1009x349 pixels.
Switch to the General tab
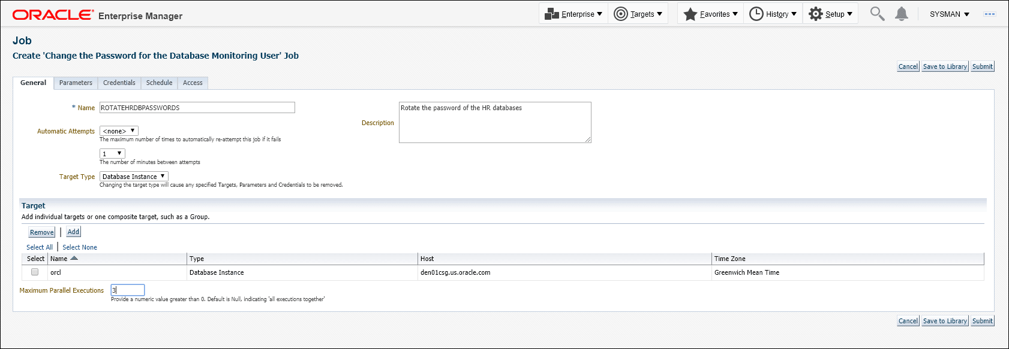[34, 83]
